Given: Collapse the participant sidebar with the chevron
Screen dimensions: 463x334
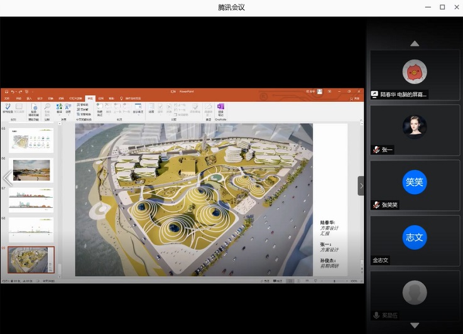Looking at the screenshot, I should (x=361, y=186).
